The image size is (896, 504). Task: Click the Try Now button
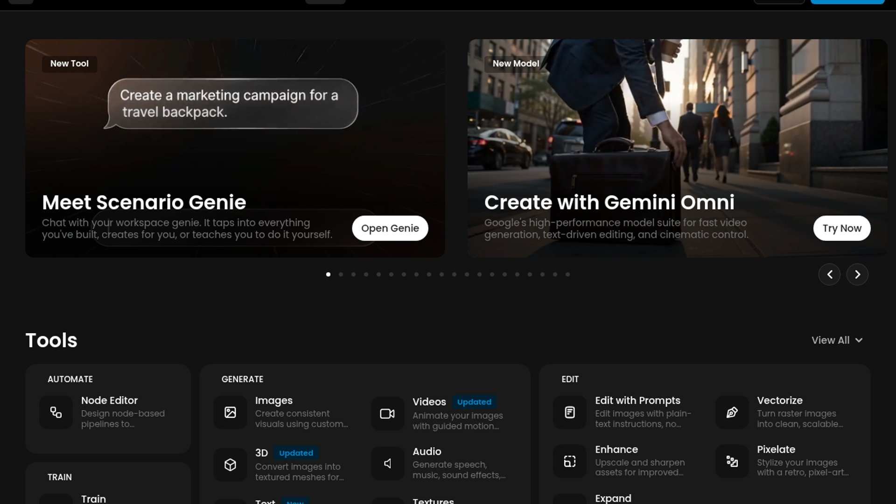(842, 228)
